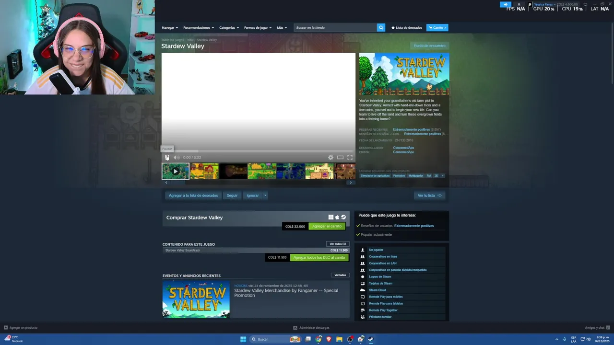Click Ver tu lista button

[x=429, y=195]
